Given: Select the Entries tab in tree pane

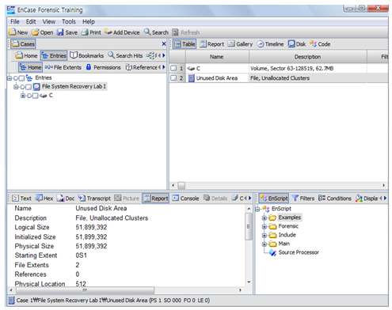Looking at the screenshot, I should [x=54, y=55].
